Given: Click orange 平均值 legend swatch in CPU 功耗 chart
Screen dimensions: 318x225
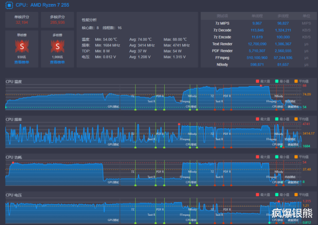Looking at the screenshot, I should (296, 157).
